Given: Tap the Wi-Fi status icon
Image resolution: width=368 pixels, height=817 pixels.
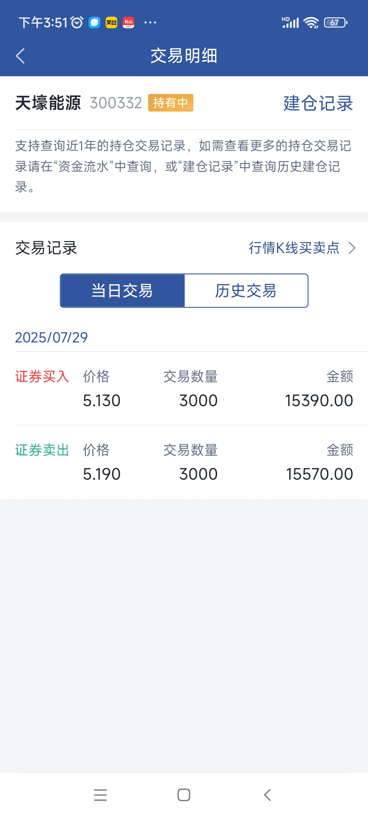Looking at the screenshot, I should (311, 22).
